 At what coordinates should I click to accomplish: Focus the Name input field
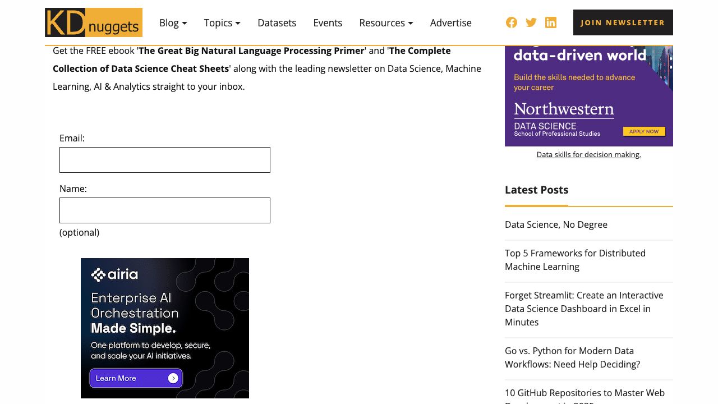(165, 210)
